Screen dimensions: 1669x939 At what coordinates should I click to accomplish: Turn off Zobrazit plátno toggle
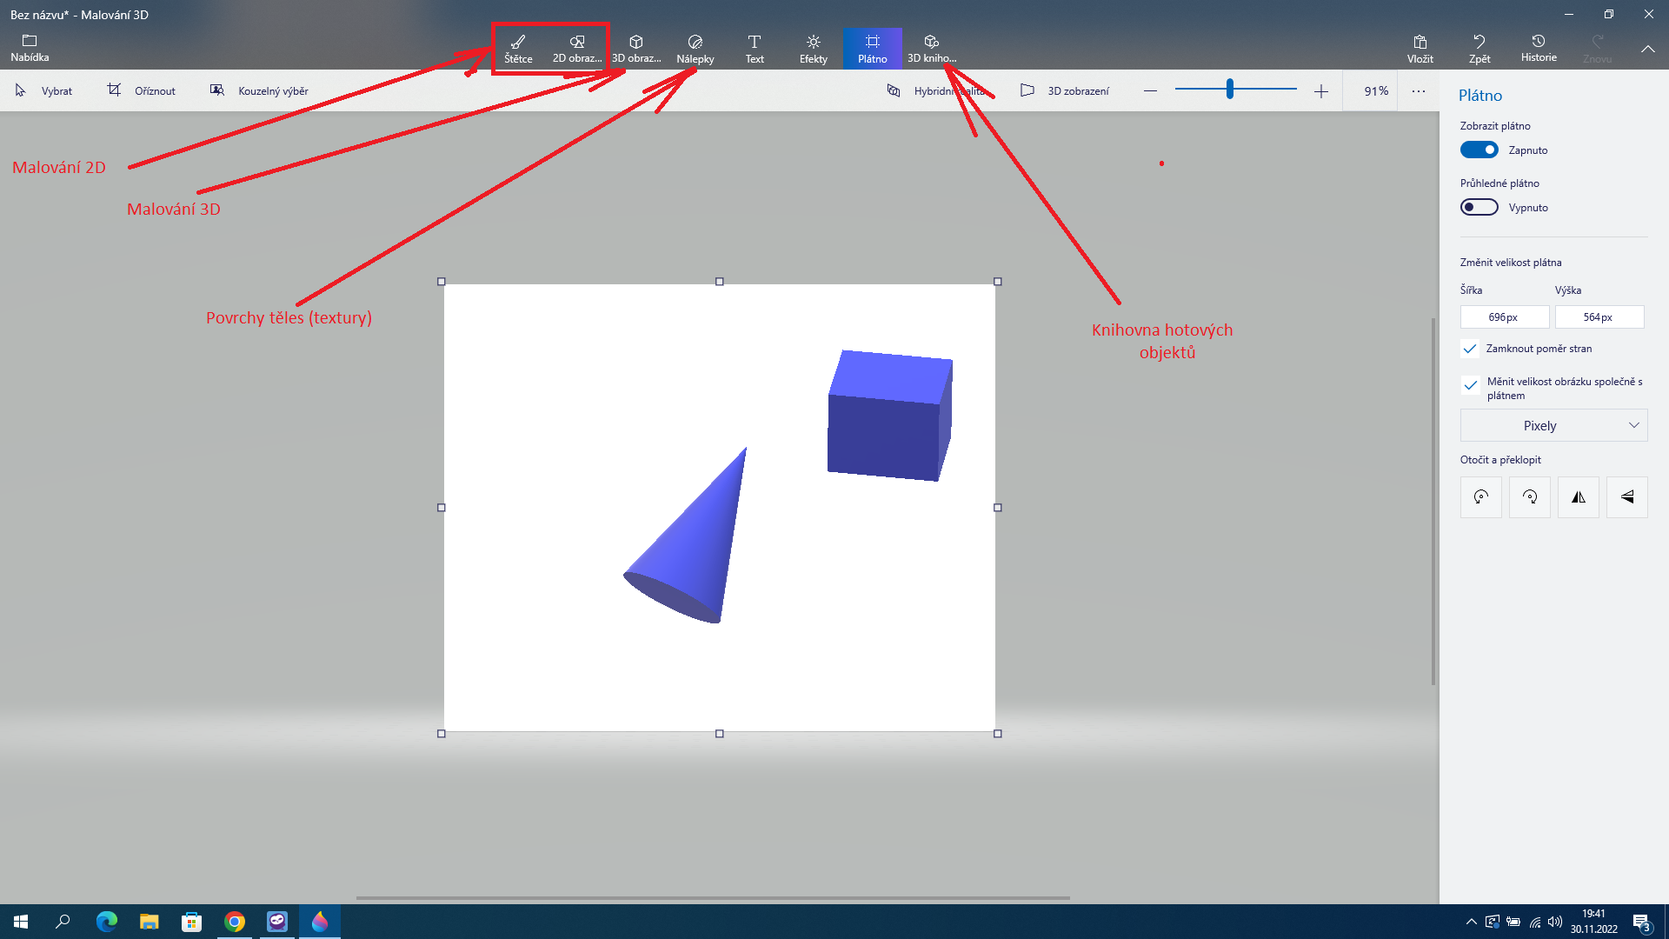[x=1479, y=150]
